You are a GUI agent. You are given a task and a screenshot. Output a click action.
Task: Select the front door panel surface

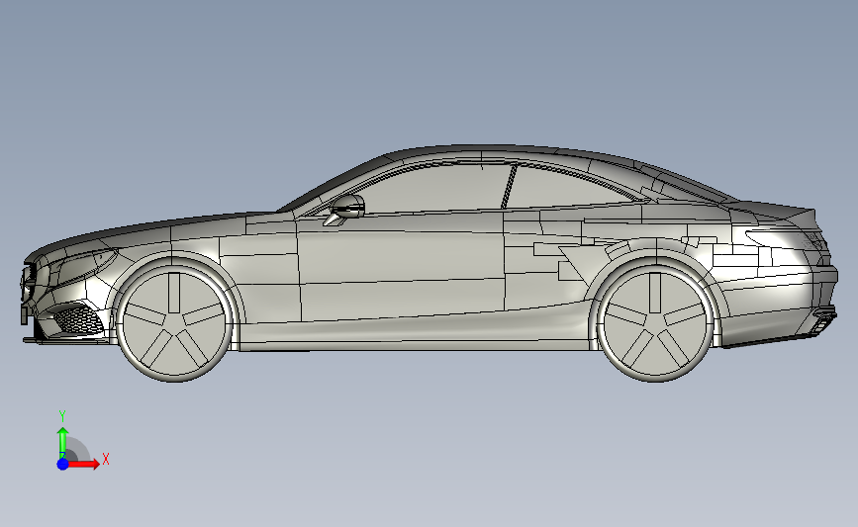click(x=401, y=268)
